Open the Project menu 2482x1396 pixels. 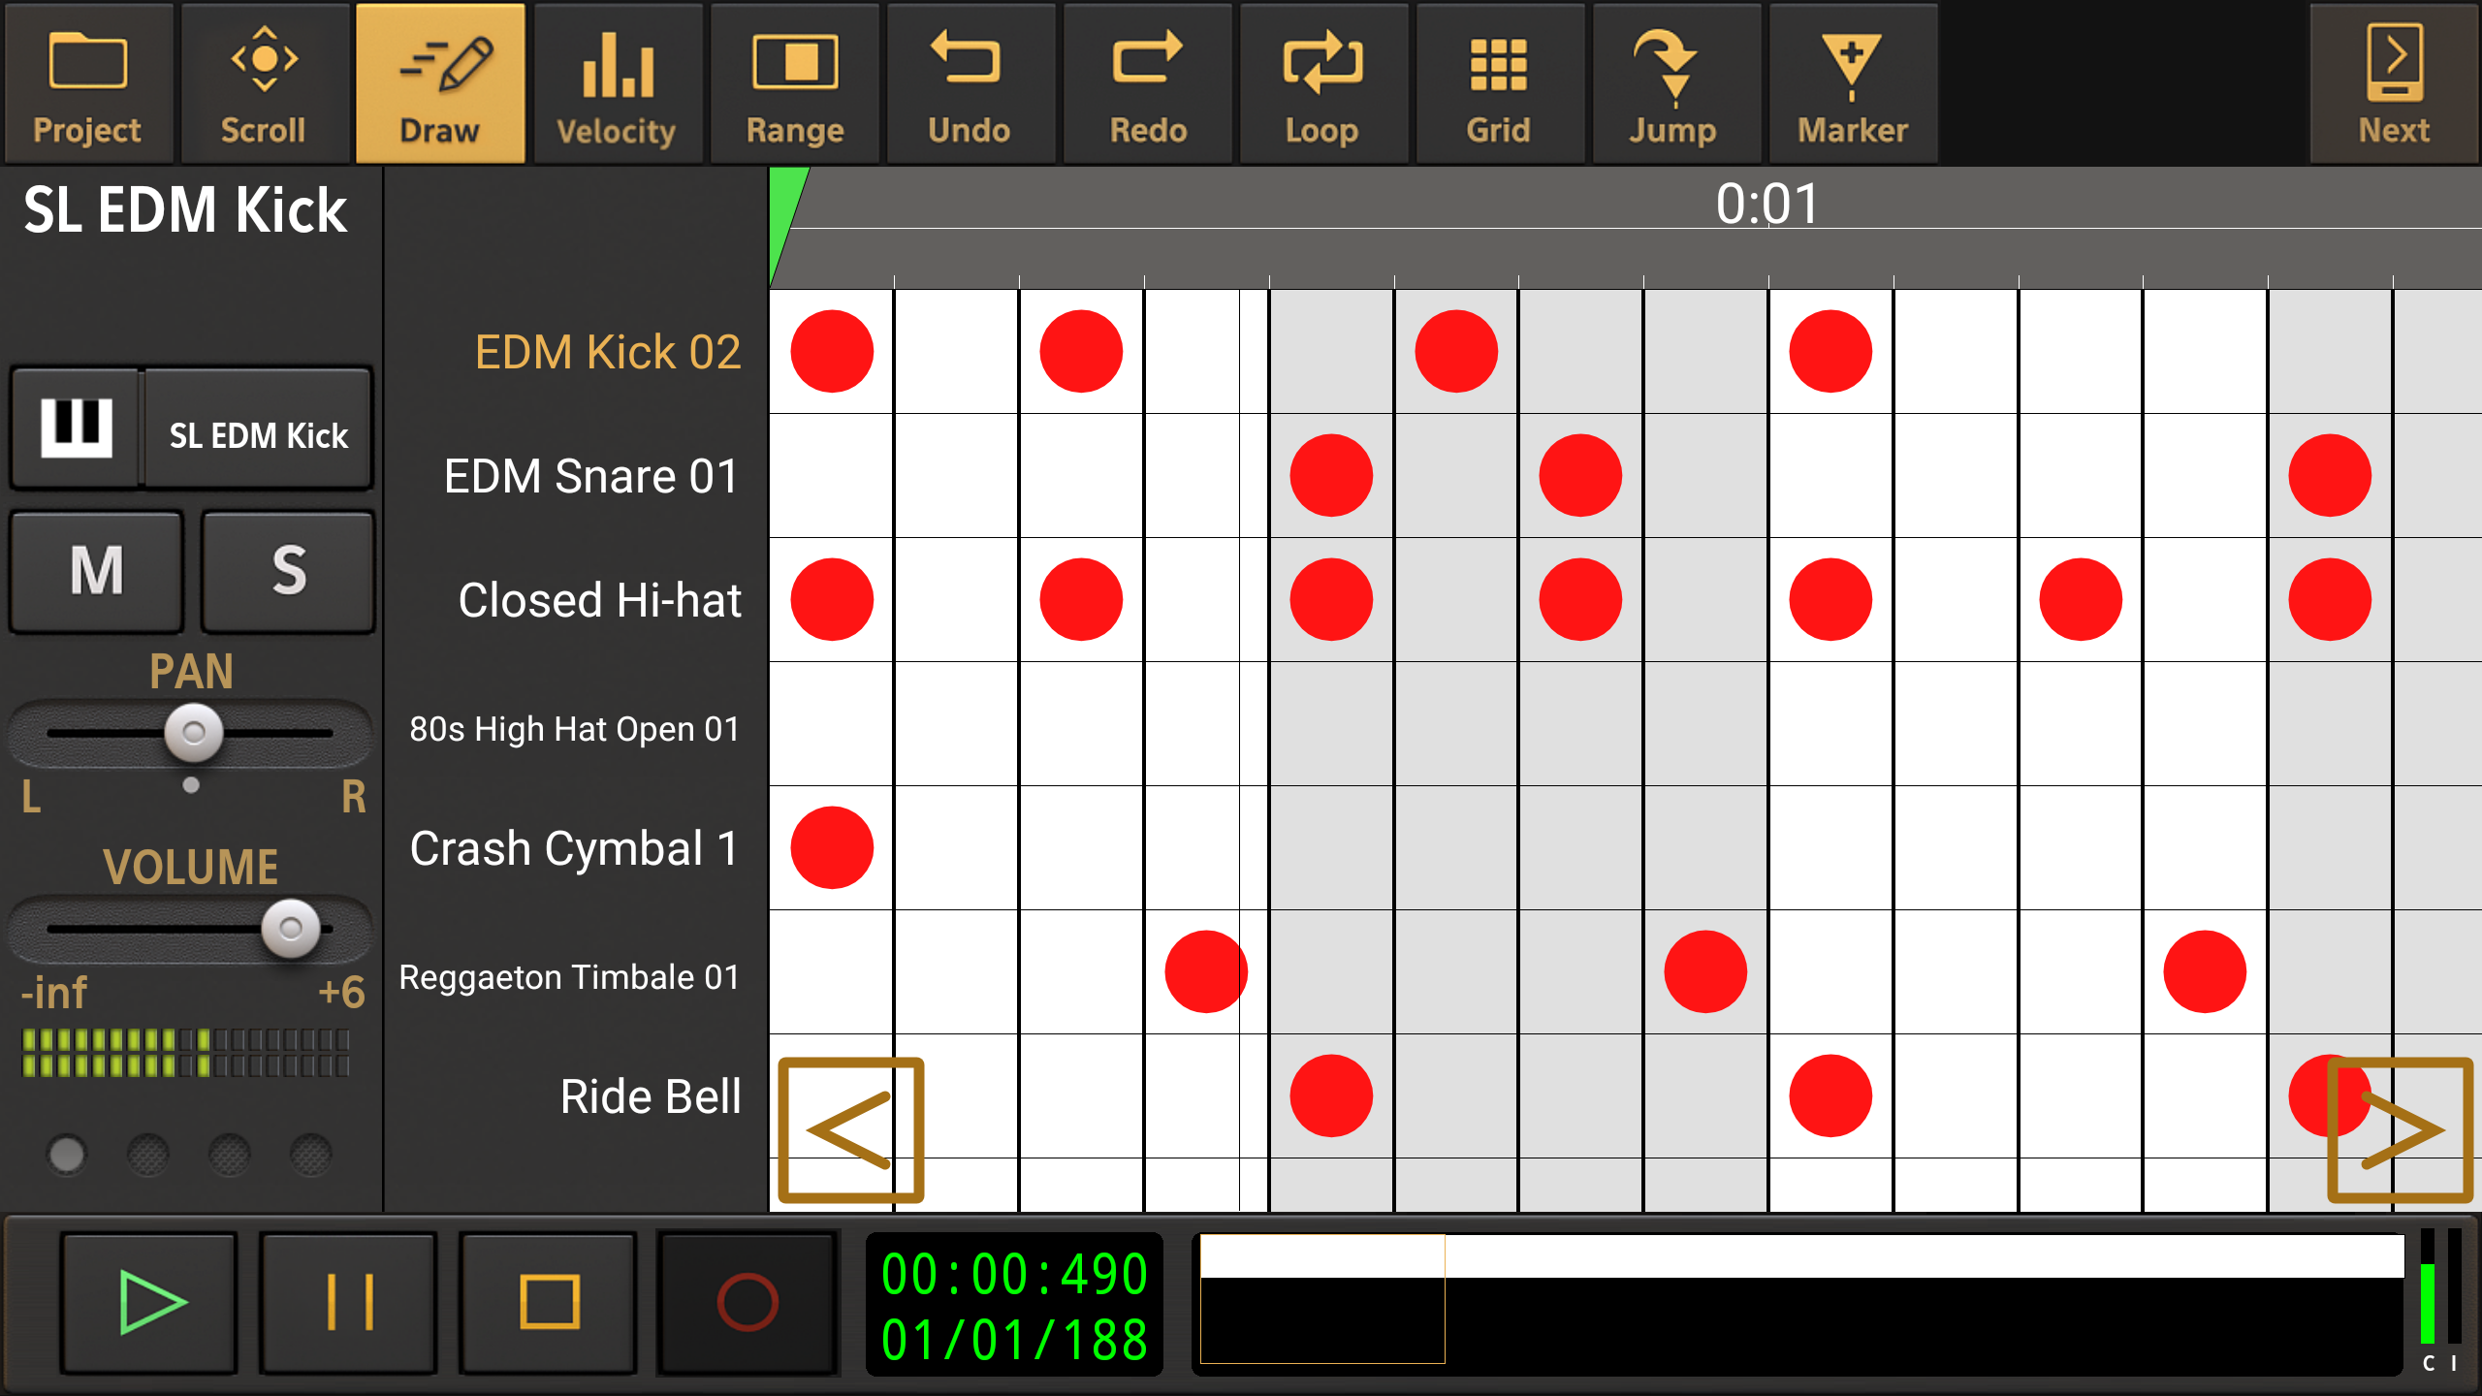88,83
